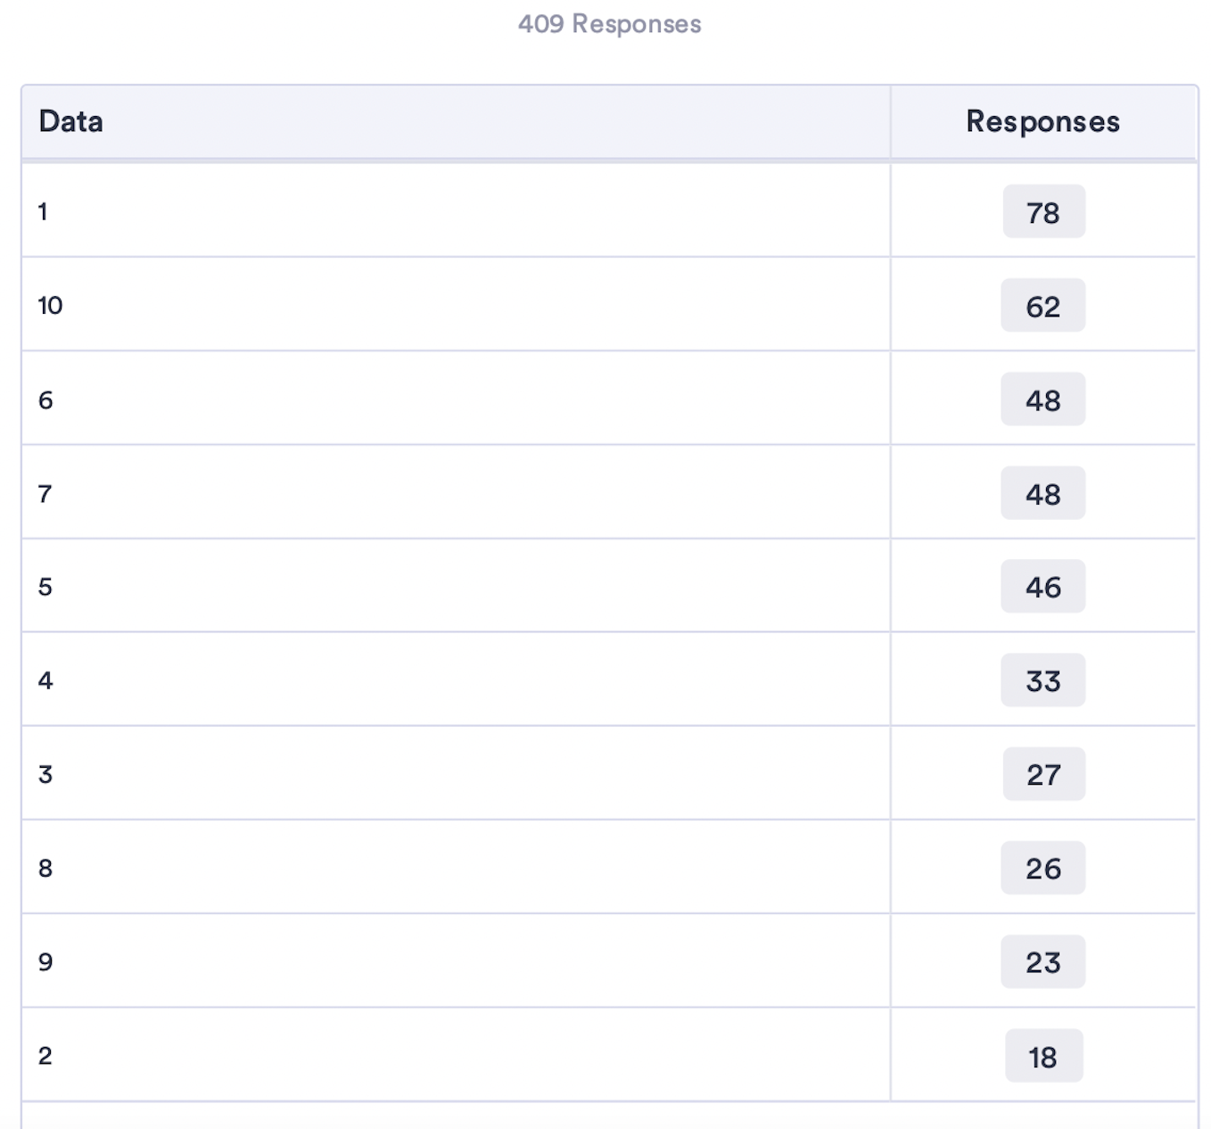The width and height of the screenshot is (1211, 1129).
Task: Click the row labeled 1
Action: 609,211
